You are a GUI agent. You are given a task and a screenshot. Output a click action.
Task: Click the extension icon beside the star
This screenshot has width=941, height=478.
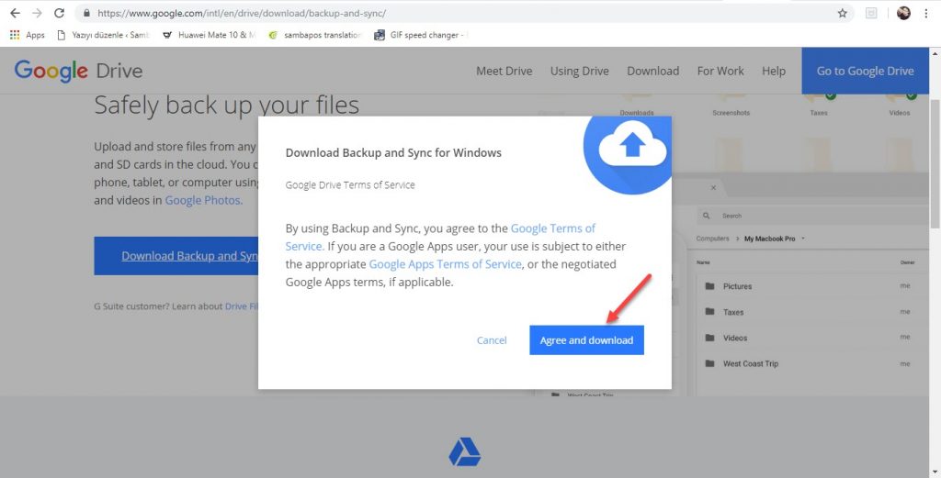point(871,13)
